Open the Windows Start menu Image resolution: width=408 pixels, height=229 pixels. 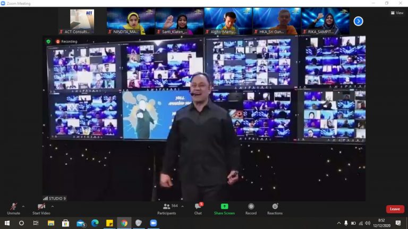coord(7,223)
